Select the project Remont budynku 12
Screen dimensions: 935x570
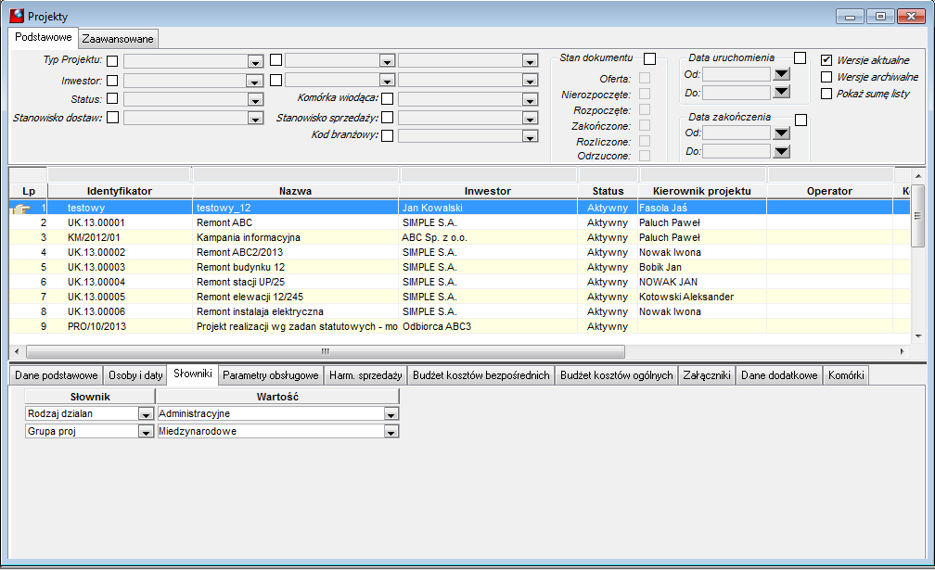[x=460, y=268]
